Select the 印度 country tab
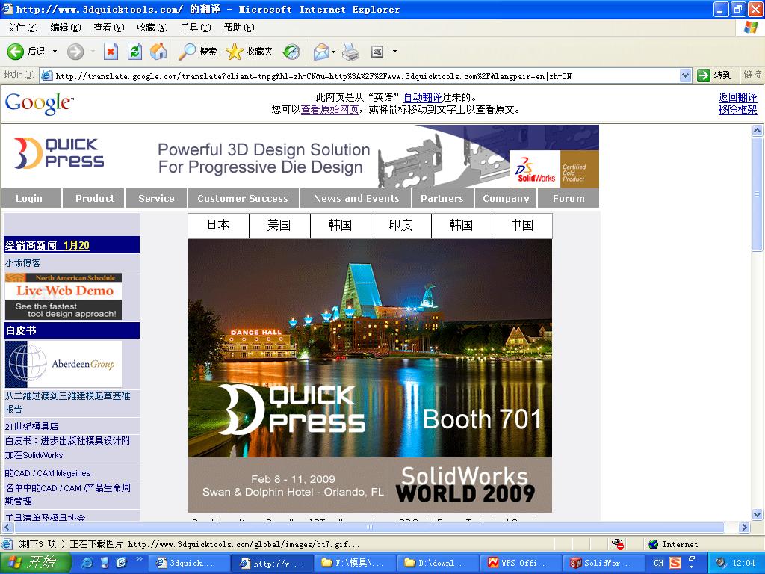This screenshot has height=574, width=765. coord(400,225)
